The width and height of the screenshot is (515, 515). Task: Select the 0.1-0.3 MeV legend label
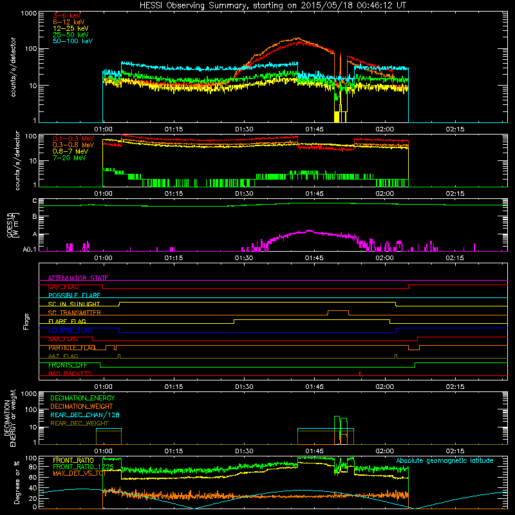73,138
